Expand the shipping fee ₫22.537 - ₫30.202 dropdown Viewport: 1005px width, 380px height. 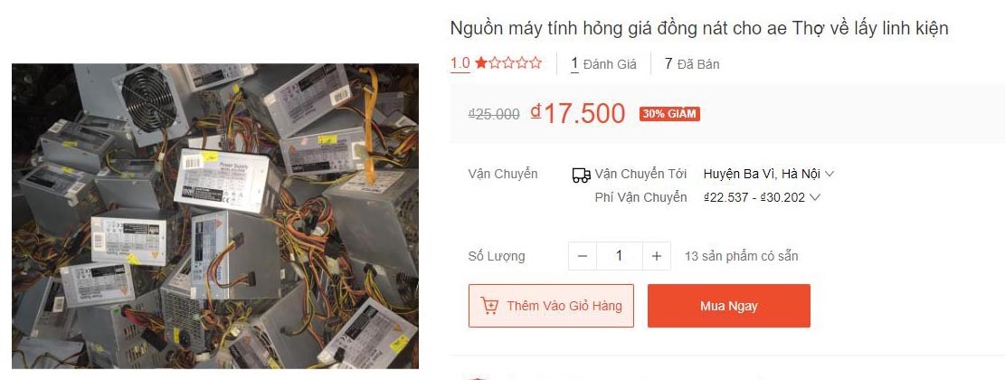point(762,197)
